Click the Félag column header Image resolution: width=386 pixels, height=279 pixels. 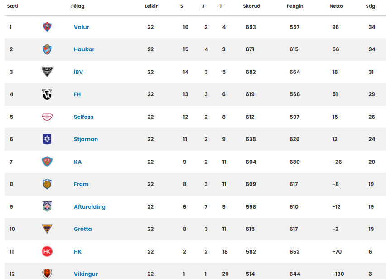click(x=78, y=6)
